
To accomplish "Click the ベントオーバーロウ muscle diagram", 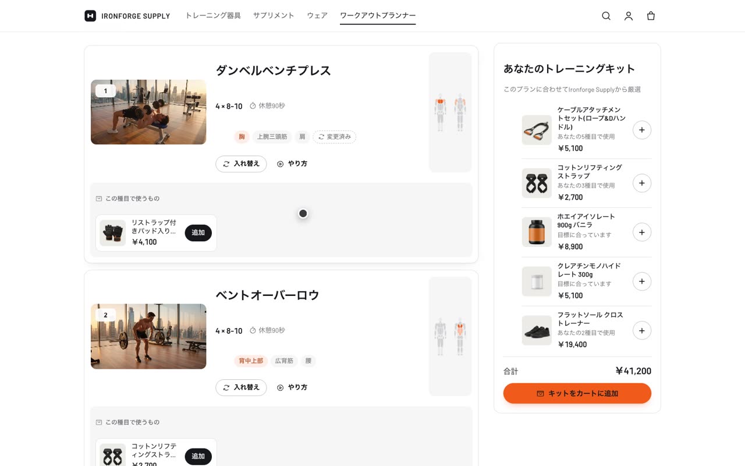I will (x=450, y=336).
